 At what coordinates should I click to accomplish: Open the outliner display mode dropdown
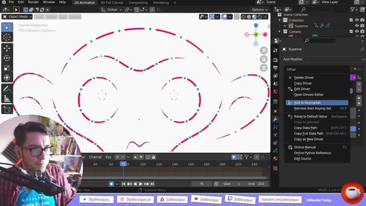click(288, 9)
